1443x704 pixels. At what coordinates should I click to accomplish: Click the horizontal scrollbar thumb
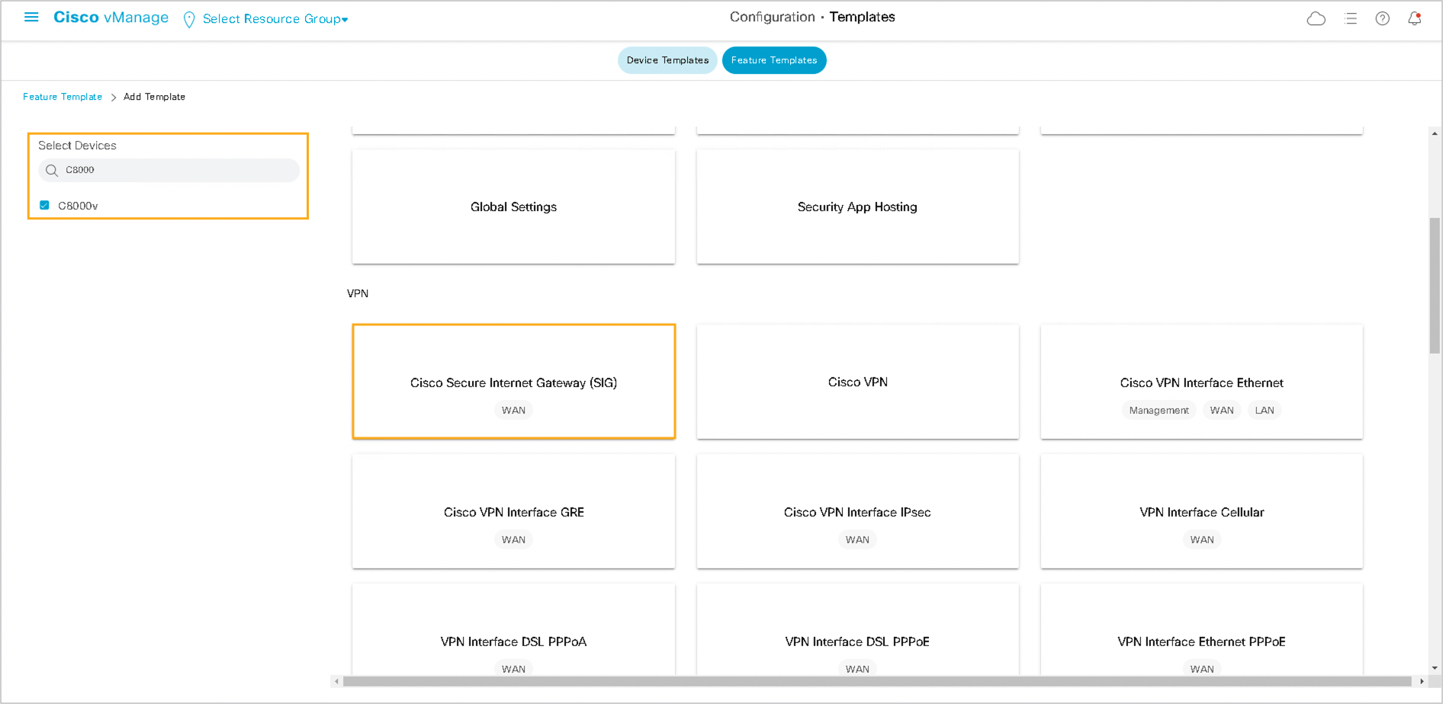coord(877,681)
